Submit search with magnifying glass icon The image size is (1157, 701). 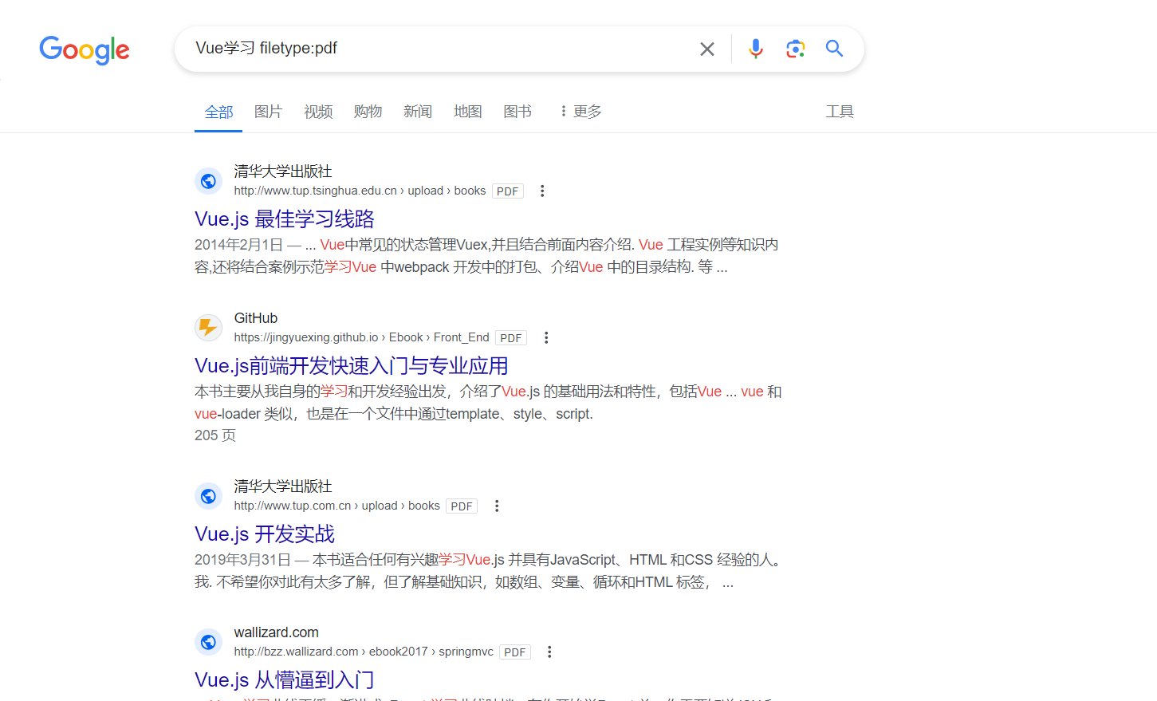[834, 49]
